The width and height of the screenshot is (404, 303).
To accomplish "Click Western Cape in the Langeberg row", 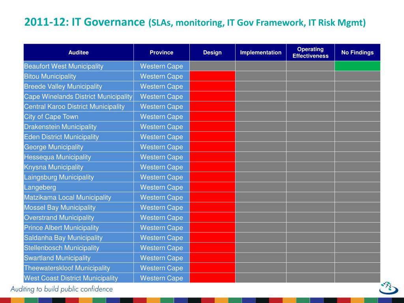I will (161, 187).
